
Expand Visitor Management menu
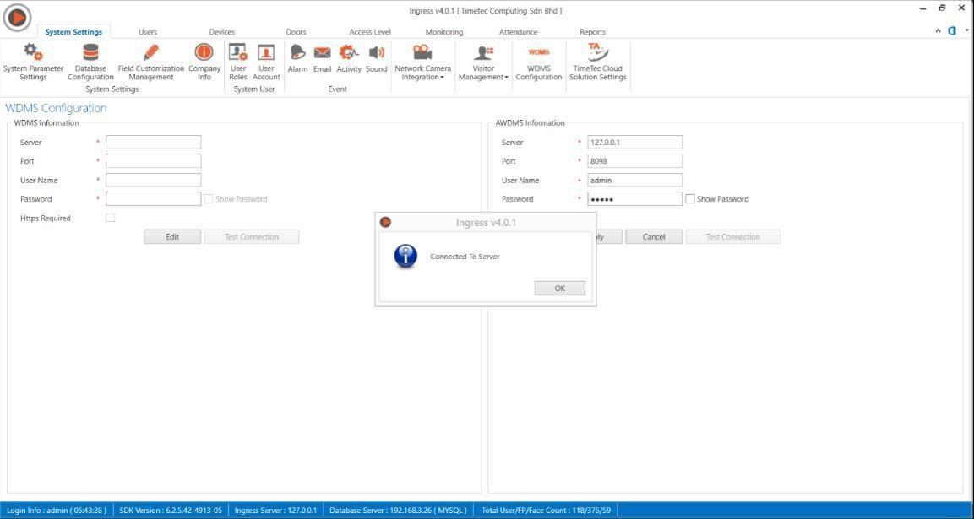coord(483,62)
